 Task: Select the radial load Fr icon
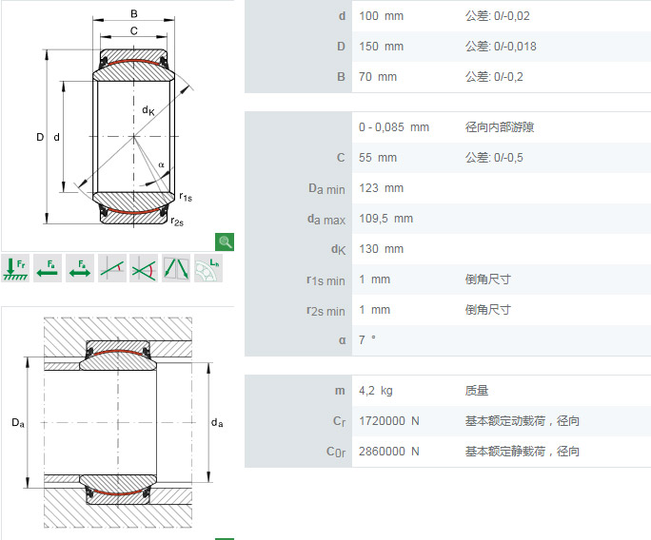coord(15,268)
